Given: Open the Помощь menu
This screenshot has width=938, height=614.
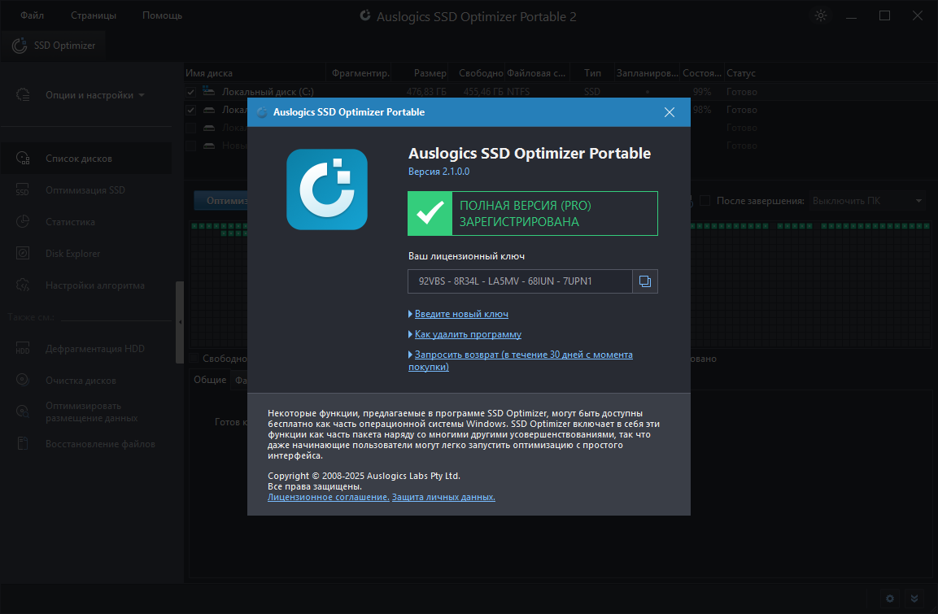Looking at the screenshot, I should tap(162, 15).
